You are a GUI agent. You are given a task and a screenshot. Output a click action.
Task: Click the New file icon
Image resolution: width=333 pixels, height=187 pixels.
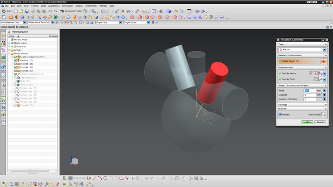pyautogui.click(x=16, y=11)
